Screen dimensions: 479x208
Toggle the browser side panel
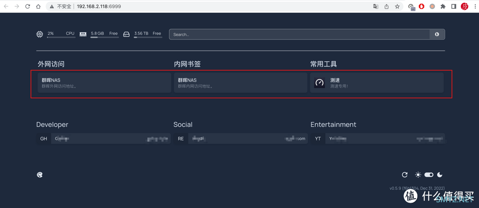coord(454,6)
